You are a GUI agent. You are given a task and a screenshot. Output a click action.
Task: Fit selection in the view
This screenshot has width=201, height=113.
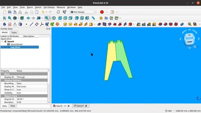click(10, 18)
